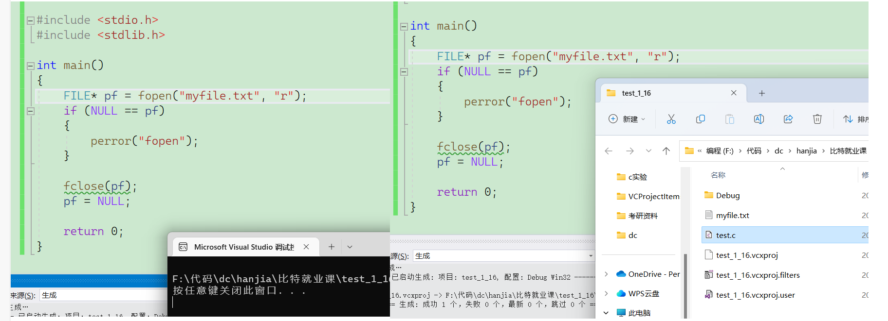Go up one folder level in Explorer
Viewport: 888px width, 321px height.
[666, 151]
